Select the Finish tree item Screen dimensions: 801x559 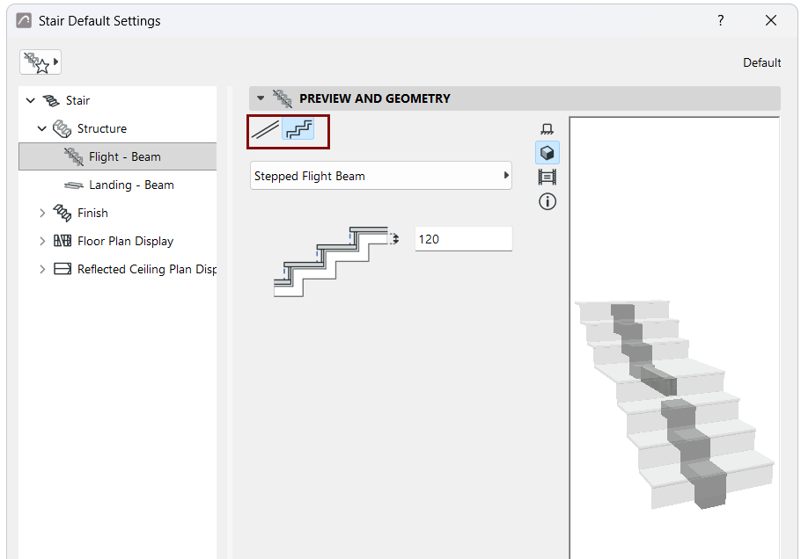117,213
